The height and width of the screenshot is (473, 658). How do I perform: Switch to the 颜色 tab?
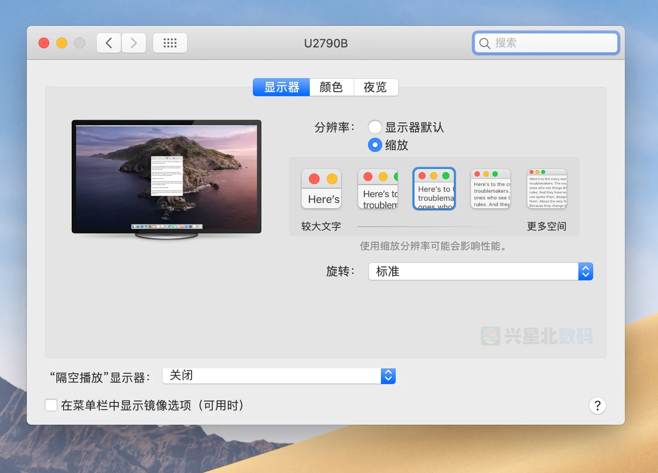pyautogui.click(x=331, y=87)
